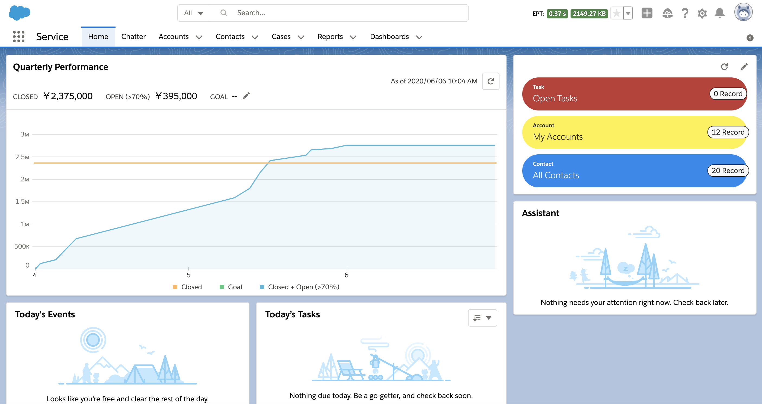Open the notifications bell
Viewport: 762px width, 404px height.
point(719,13)
